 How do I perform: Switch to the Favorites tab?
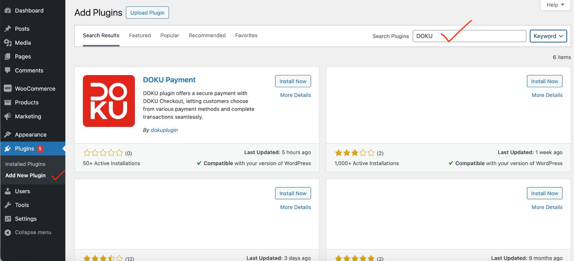tap(246, 35)
